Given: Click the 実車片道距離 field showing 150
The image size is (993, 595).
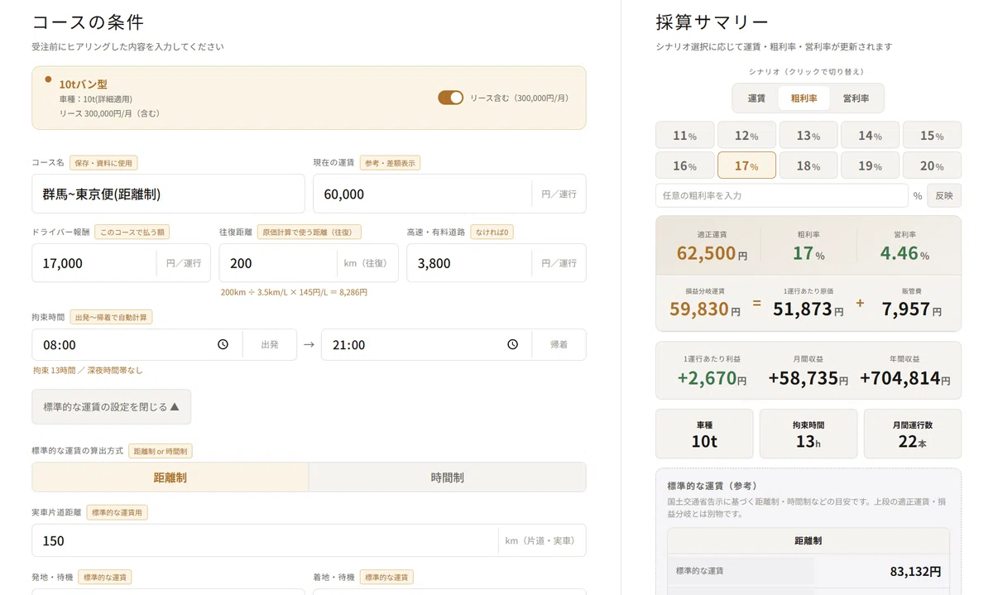Looking at the screenshot, I should pyautogui.click(x=309, y=540).
